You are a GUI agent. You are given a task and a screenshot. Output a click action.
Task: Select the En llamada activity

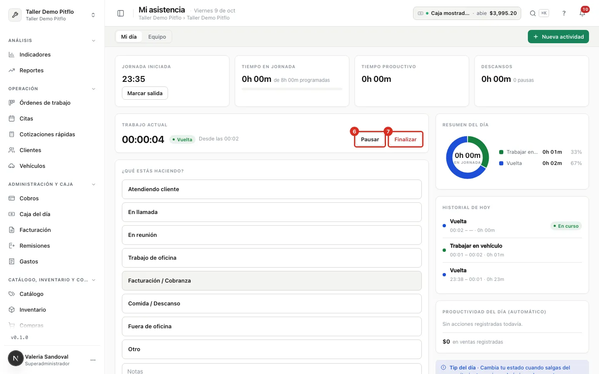tap(272, 212)
